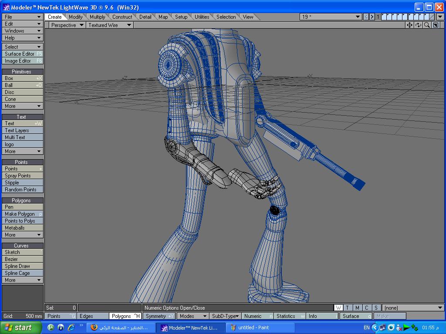Screen dimensions: 446x334
Task: Select the first layer button
Action: pyautogui.click(x=384, y=17)
